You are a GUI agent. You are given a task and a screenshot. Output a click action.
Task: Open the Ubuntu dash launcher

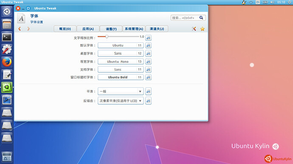pos(7,11)
